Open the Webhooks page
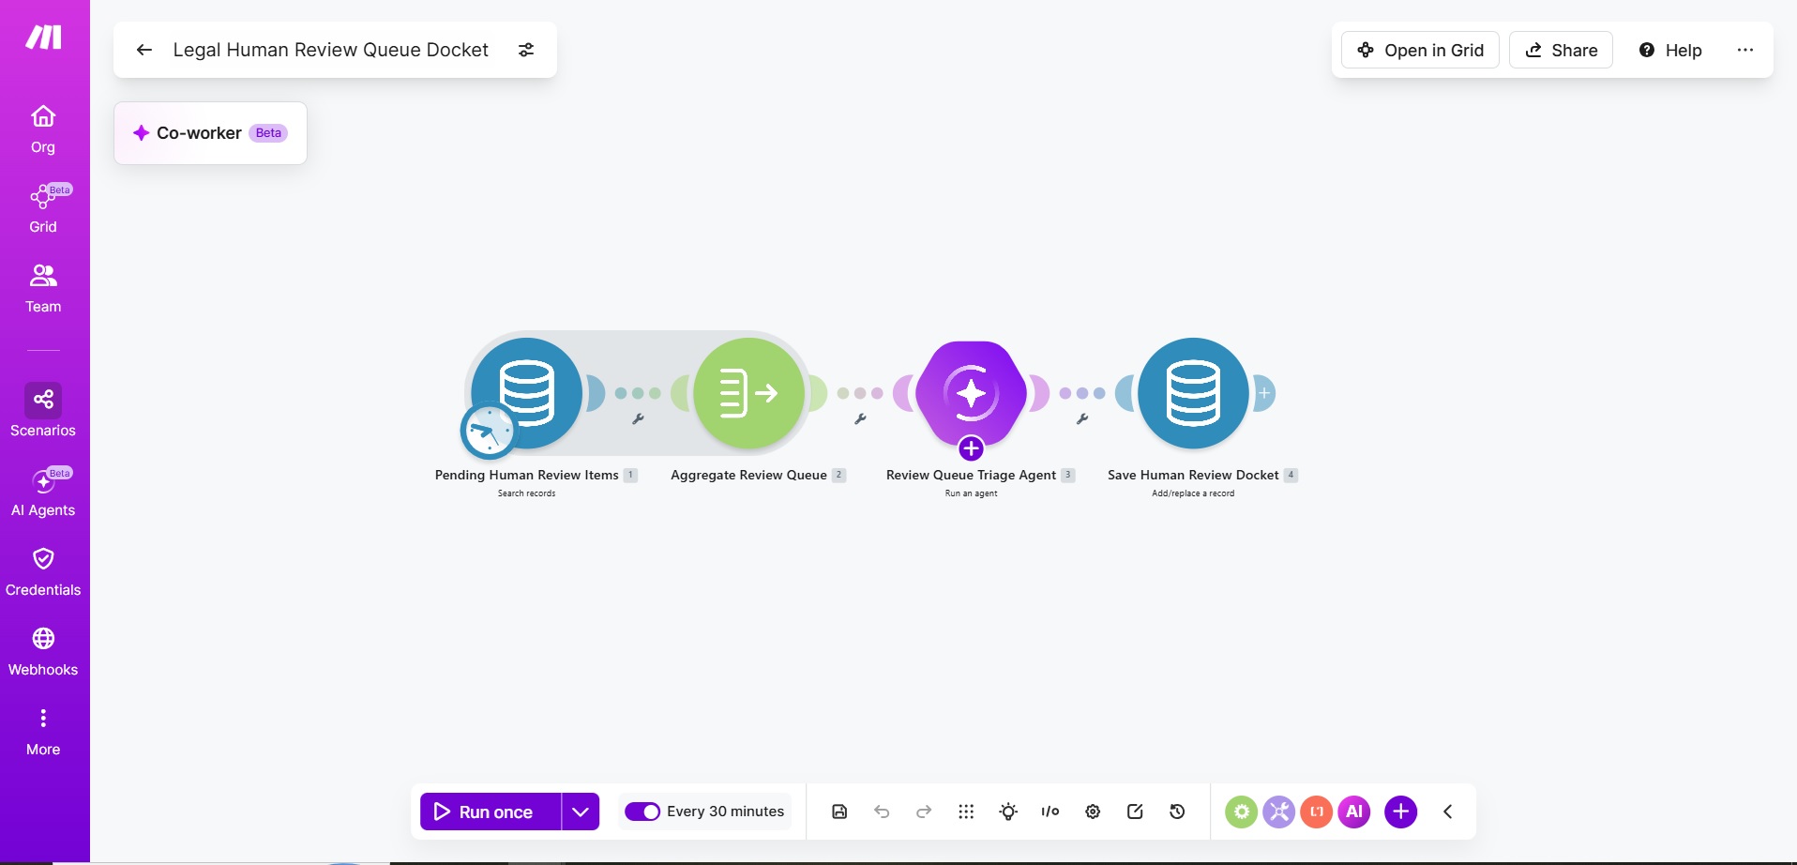 pyautogui.click(x=43, y=652)
